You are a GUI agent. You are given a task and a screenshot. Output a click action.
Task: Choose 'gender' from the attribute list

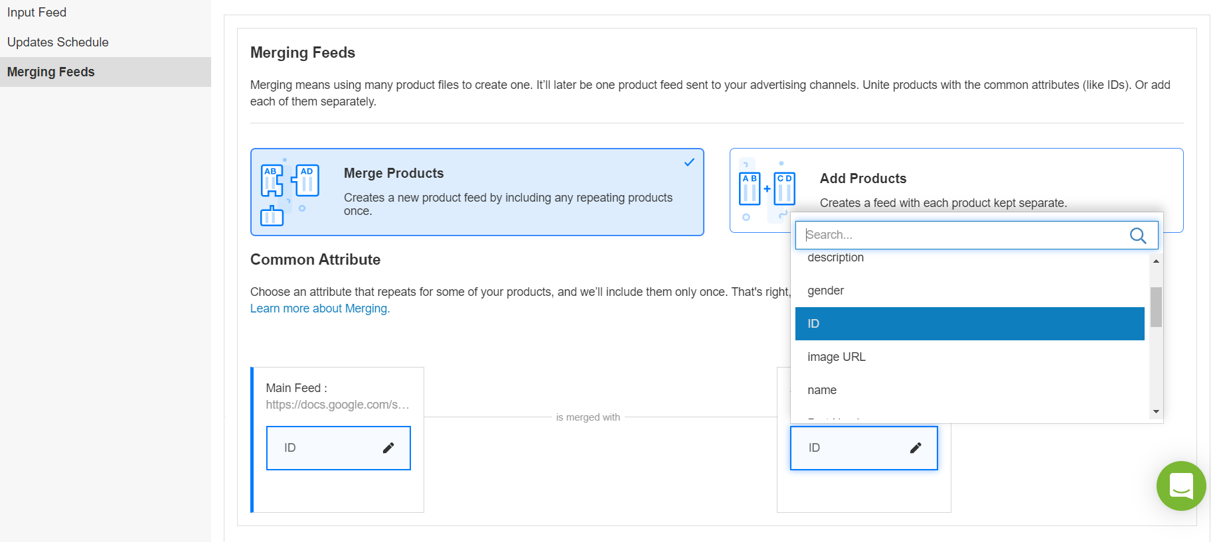969,291
